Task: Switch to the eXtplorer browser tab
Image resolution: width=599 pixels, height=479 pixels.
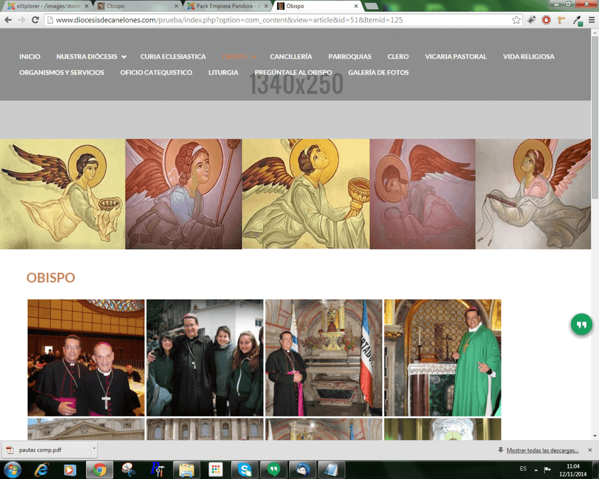Action: (x=48, y=6)
